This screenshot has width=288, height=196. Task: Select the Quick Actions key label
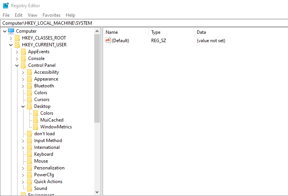(48, 182)
